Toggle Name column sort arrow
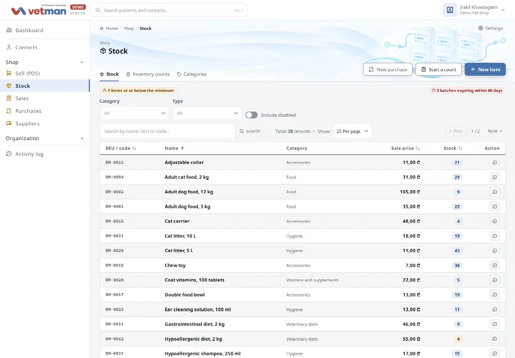This screenshot has height=358, width=515. pos(182,148)
